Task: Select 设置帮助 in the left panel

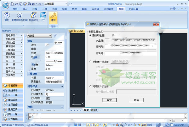Action: (x=13, y=119)
